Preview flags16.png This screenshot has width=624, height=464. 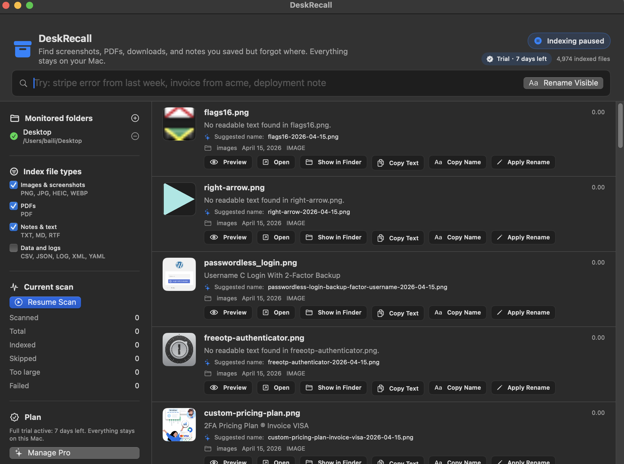[x=228, y=162]
